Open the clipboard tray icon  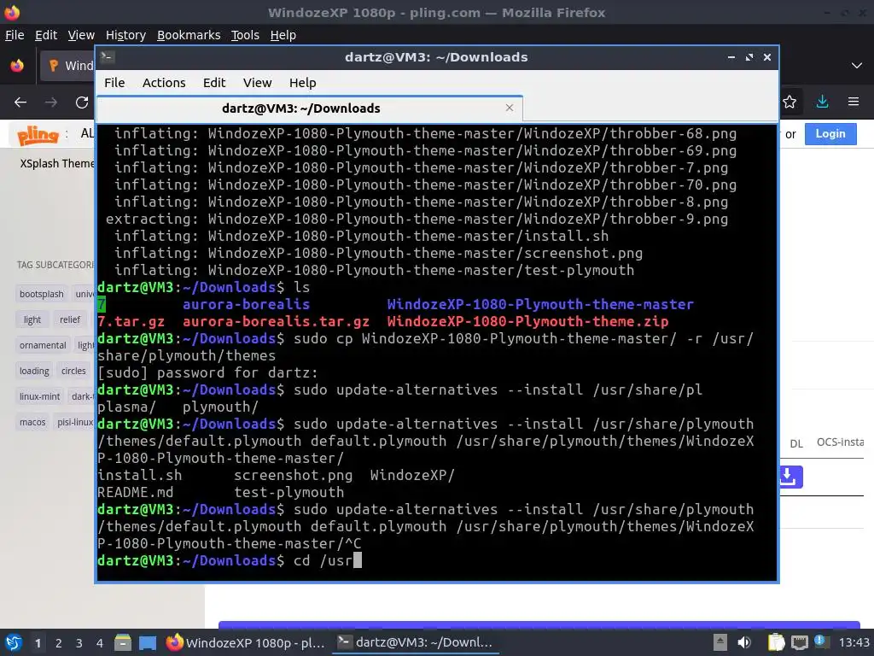click(x=776, y=642)
